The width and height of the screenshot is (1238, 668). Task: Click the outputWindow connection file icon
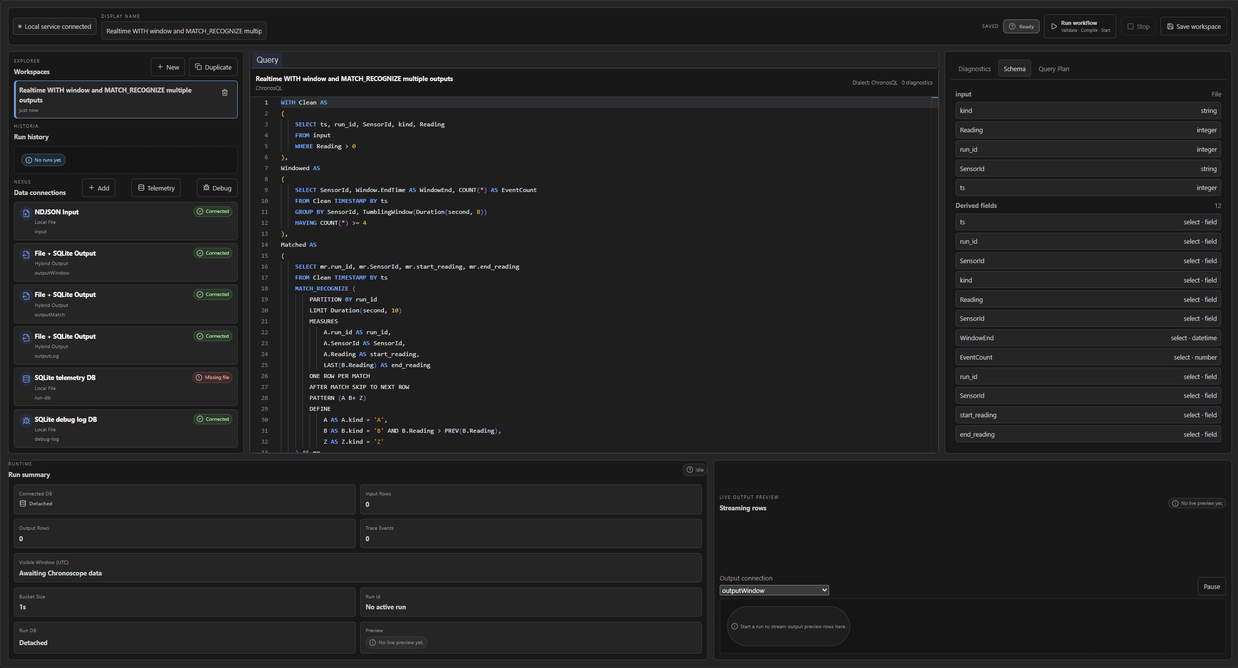pyautogui.click(x=26, y=255)
